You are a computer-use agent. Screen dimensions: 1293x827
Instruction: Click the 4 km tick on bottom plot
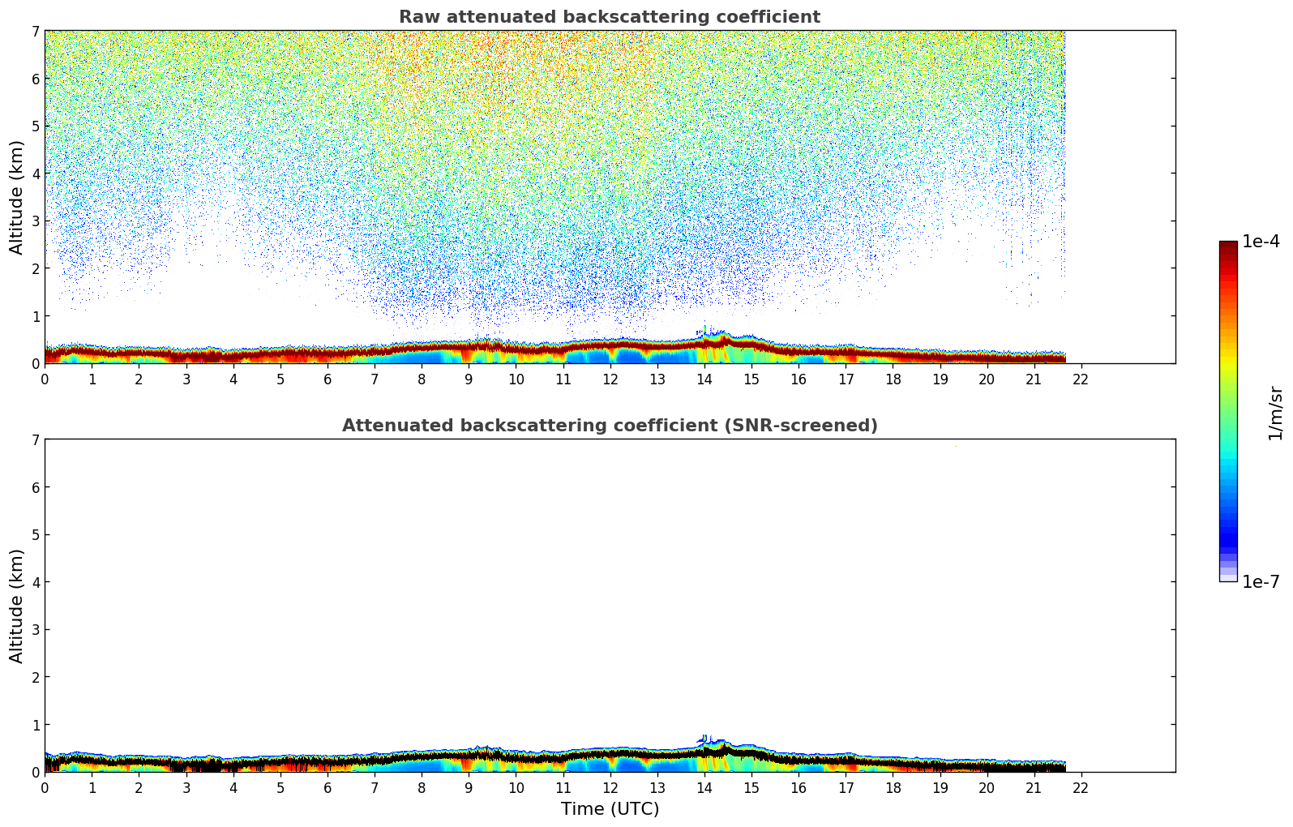tap(35, 582)
